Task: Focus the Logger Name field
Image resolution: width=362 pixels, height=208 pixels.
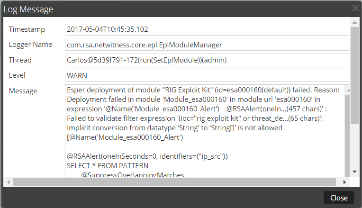Action: (207, 45)
